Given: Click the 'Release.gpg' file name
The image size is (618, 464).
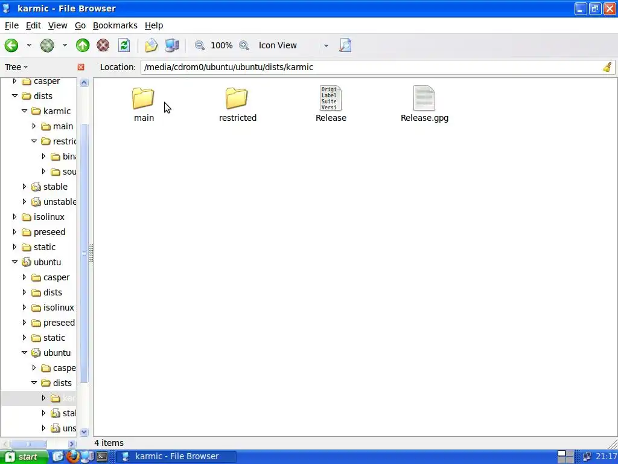Looking at the screenshot, I should coord(424,118).
